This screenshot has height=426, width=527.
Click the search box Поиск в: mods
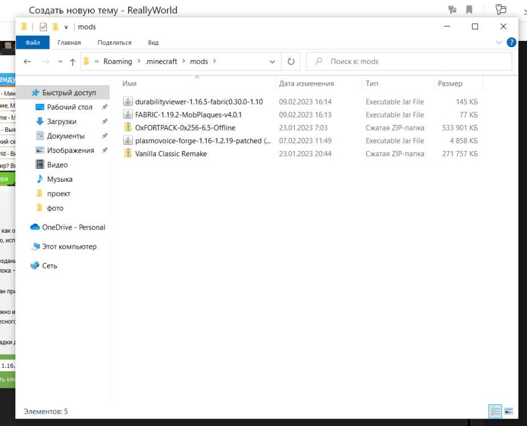point(409,61)
